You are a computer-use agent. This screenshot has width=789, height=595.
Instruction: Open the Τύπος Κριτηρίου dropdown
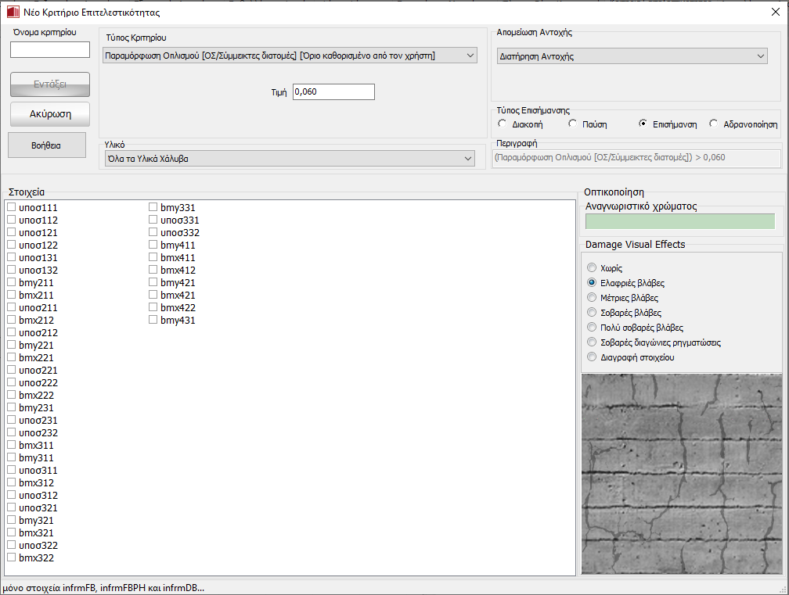pyautogui.click(x=290, y=55)
